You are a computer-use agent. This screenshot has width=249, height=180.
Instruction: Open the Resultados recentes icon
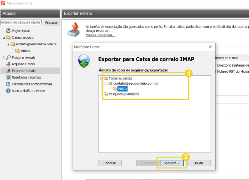click(x=8, y=78)
